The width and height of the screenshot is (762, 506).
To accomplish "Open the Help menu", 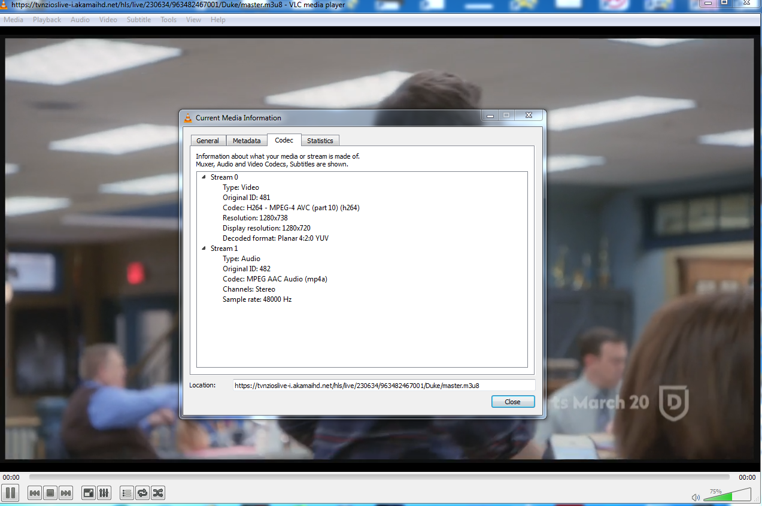I will 218,20.
